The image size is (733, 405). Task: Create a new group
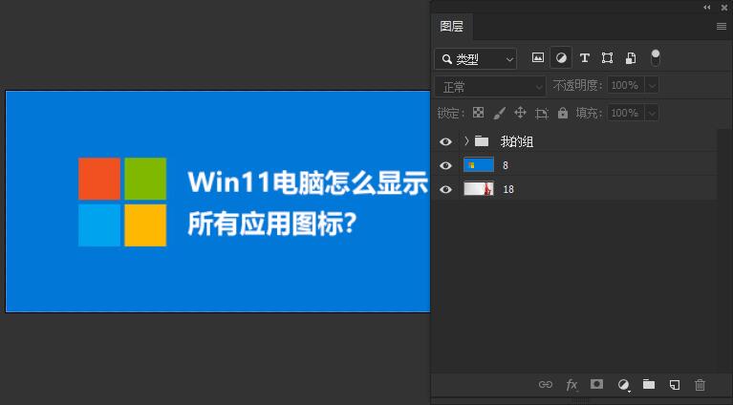pyautogui.click(x=648, y=384)
